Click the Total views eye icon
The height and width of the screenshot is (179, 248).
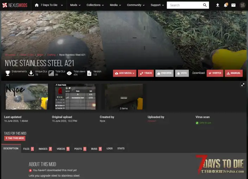pyautogui.click(x=69, y=73)
